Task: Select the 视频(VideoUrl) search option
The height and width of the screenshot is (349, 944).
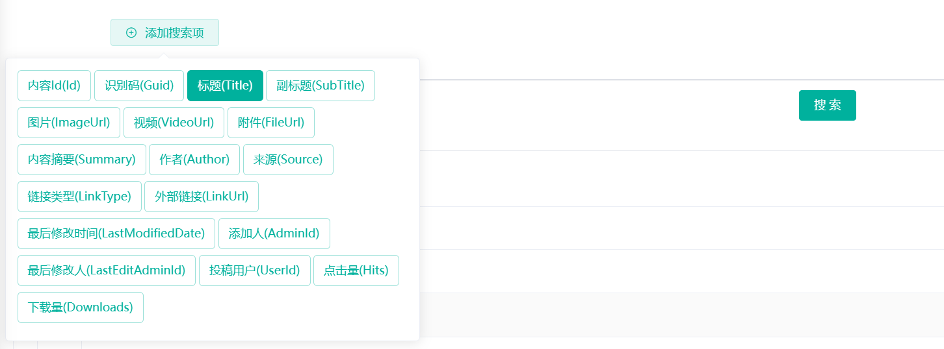Action: (174, 123)
